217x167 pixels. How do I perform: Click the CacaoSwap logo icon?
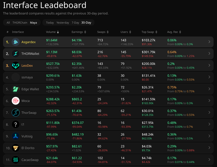pyautogui.click(x=16, y=160)
